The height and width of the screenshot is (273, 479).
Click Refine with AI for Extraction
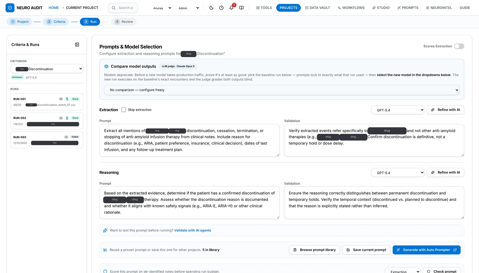pos(445,110)
